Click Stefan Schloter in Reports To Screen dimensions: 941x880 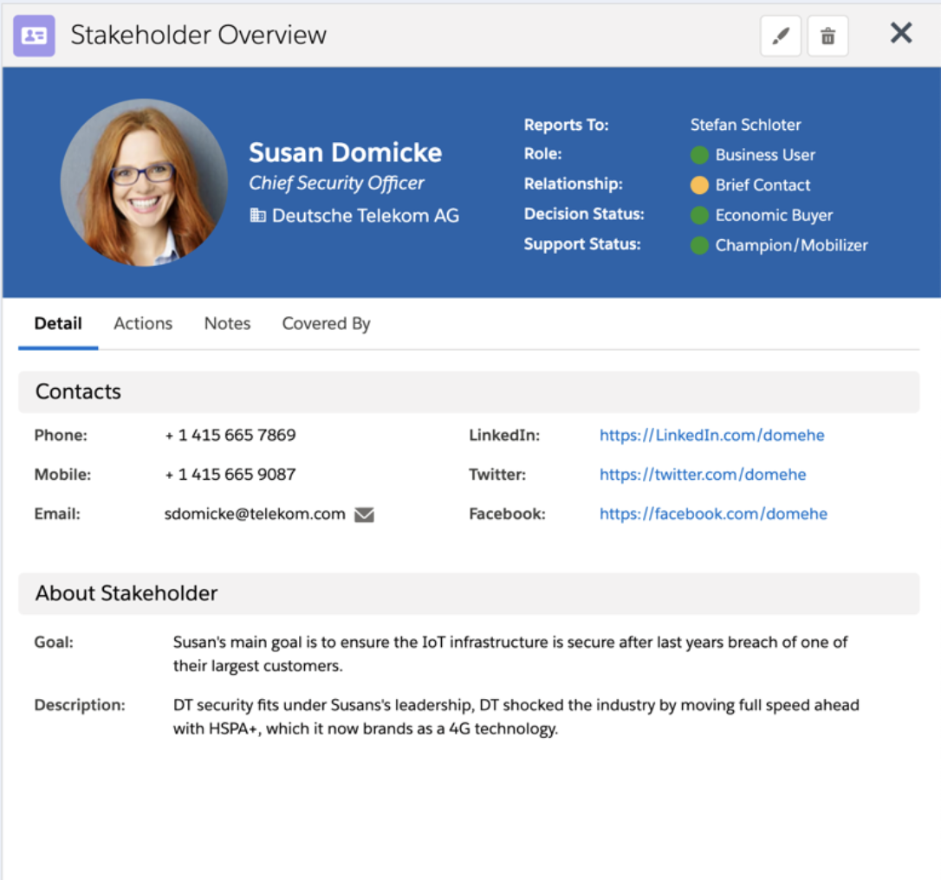click(x=745, y=125)
